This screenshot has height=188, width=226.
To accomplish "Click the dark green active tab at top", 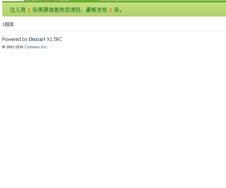I will click(x=84, y=0).
